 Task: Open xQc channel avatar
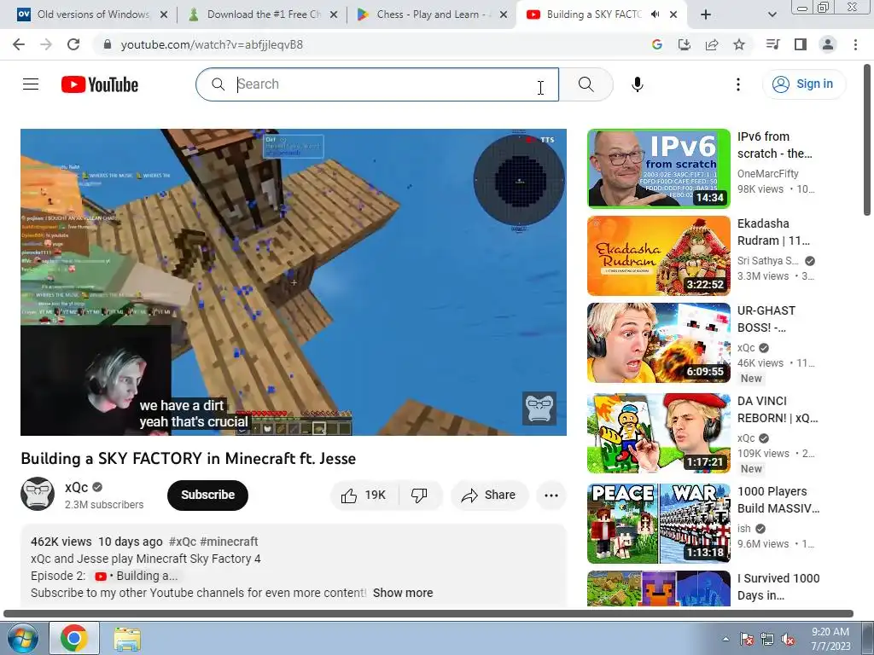[38, 494]
